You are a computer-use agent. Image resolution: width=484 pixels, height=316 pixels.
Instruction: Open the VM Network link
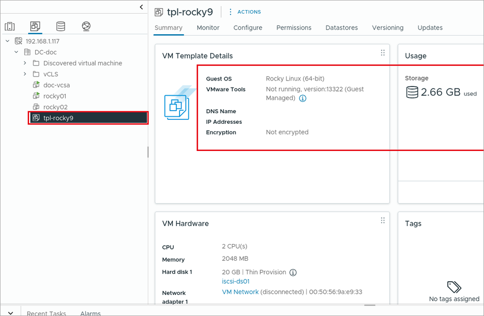240,292
